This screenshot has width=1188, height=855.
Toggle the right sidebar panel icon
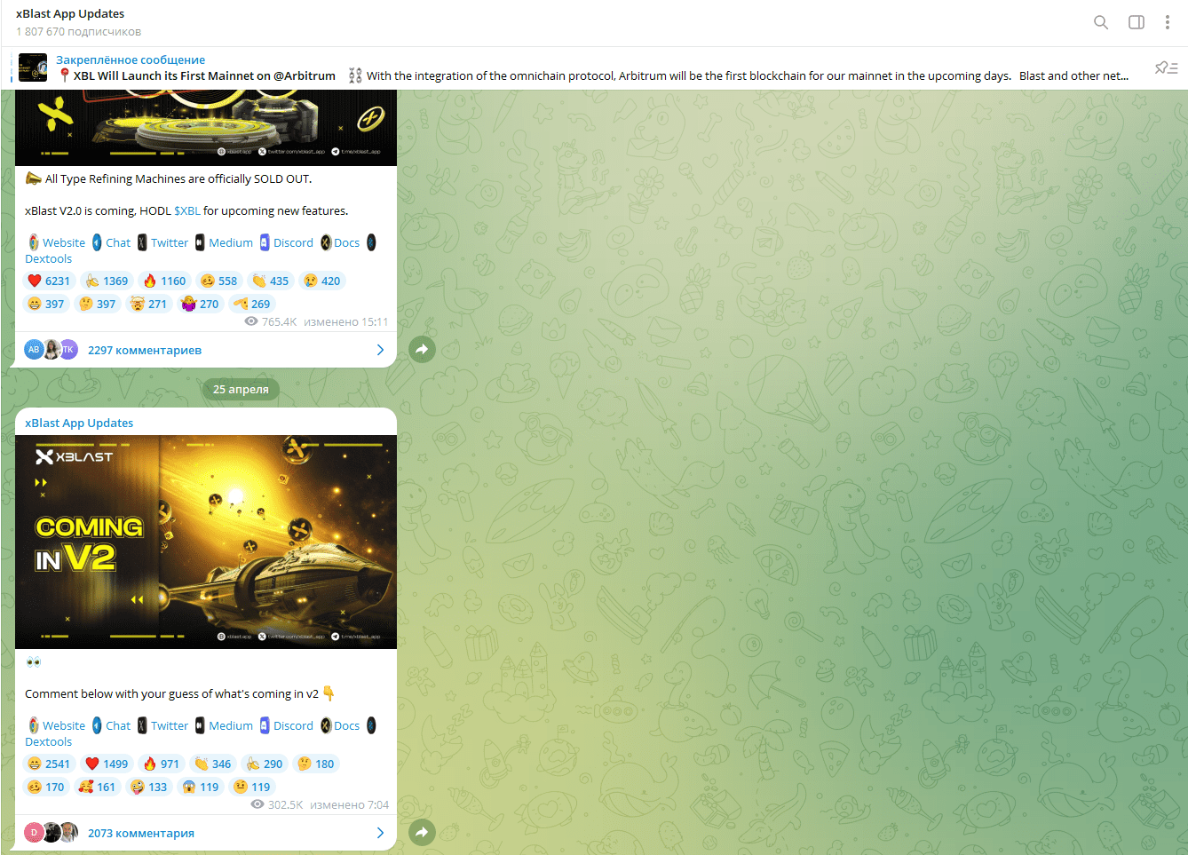(x=1137, y=22)
